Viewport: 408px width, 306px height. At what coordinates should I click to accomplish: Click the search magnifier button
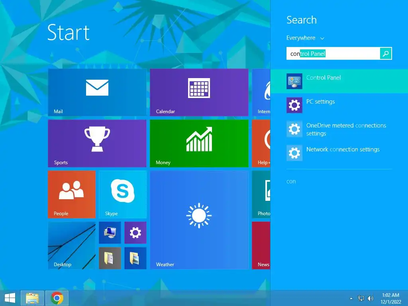386,53
